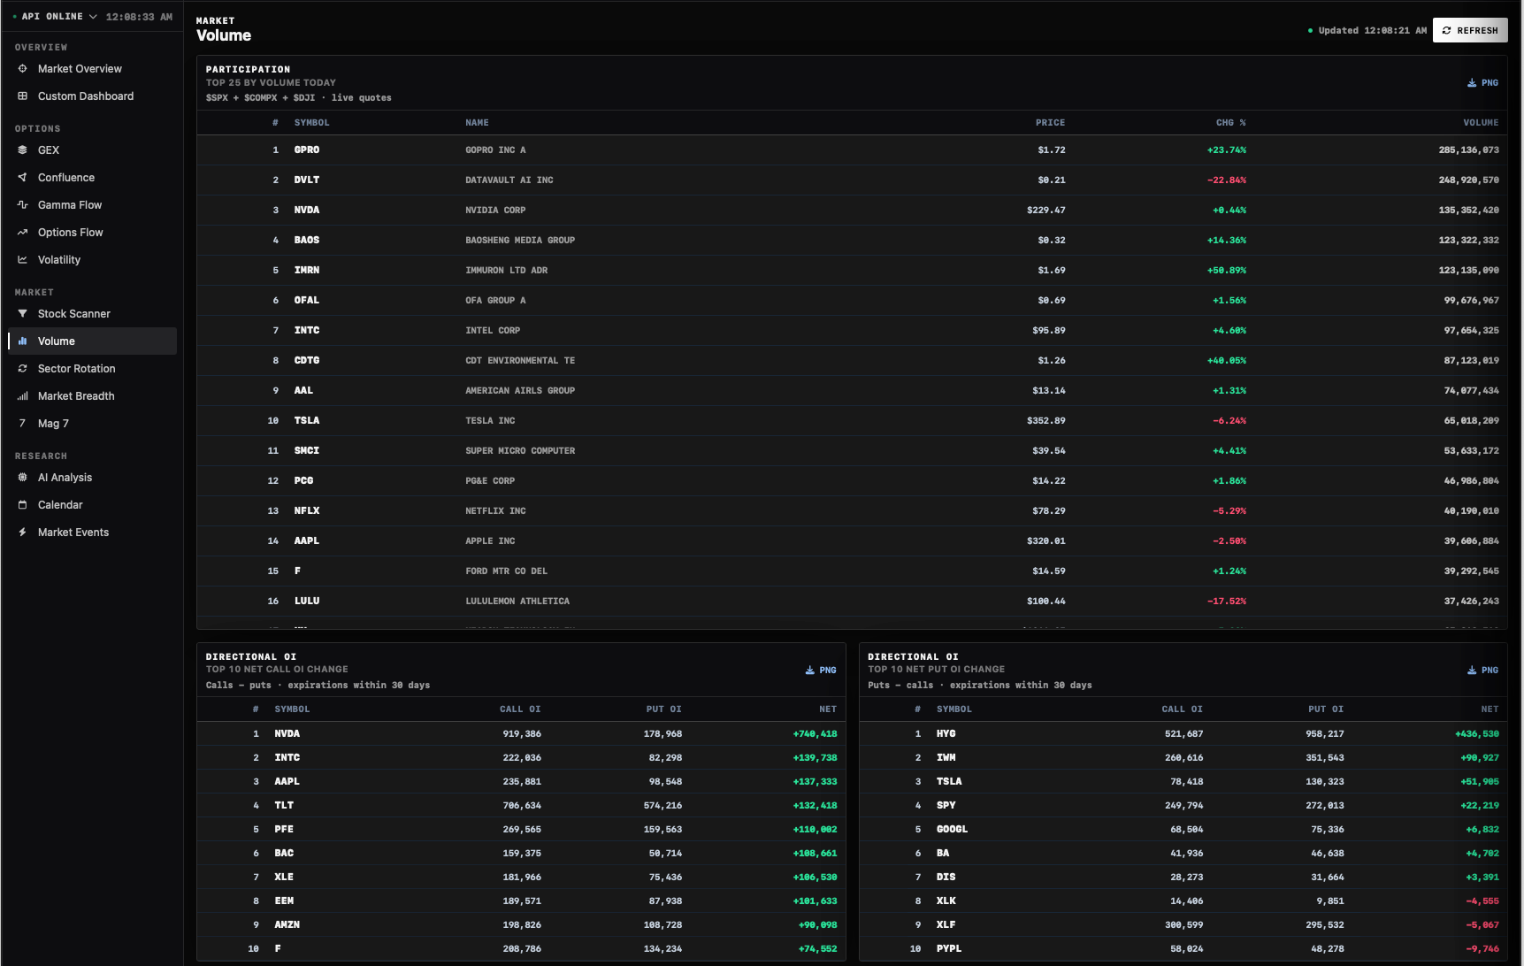Click the Market Overview sidebar icon

(x=23, y=68)
